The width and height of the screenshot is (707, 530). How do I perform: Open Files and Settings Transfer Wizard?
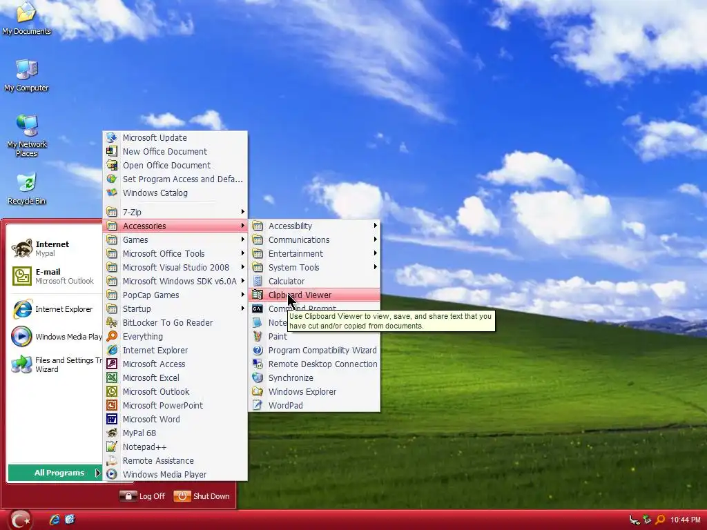pyautogui.click(x=57, y=364)
